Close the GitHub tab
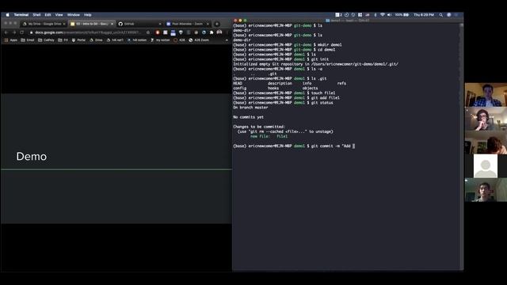Viewport: 507px width, 285px height. 160,24
